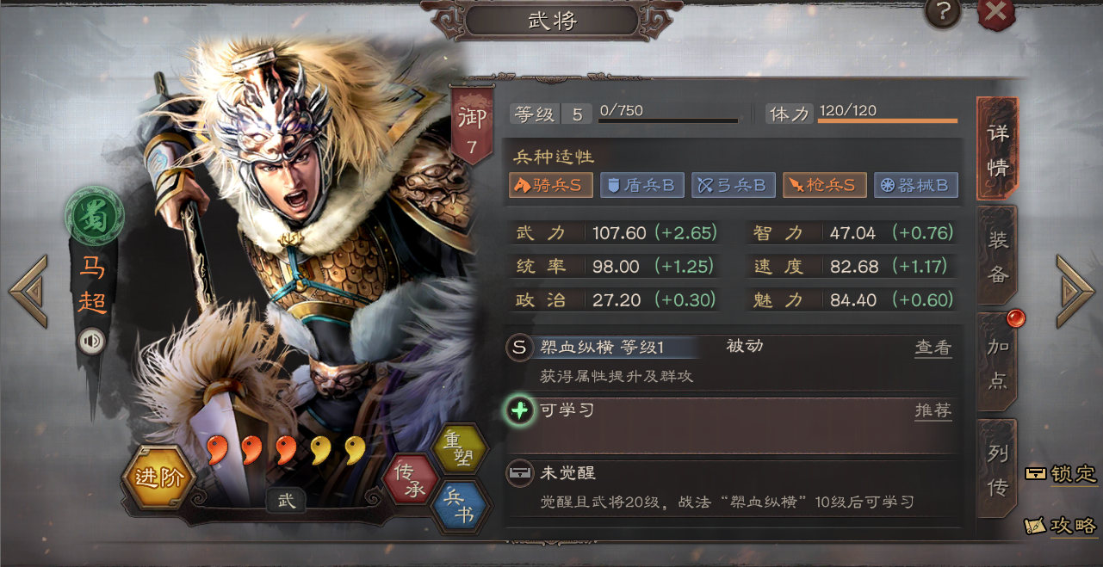Click the S-rank 槊血纵横 skill icon

click(518, 348)
